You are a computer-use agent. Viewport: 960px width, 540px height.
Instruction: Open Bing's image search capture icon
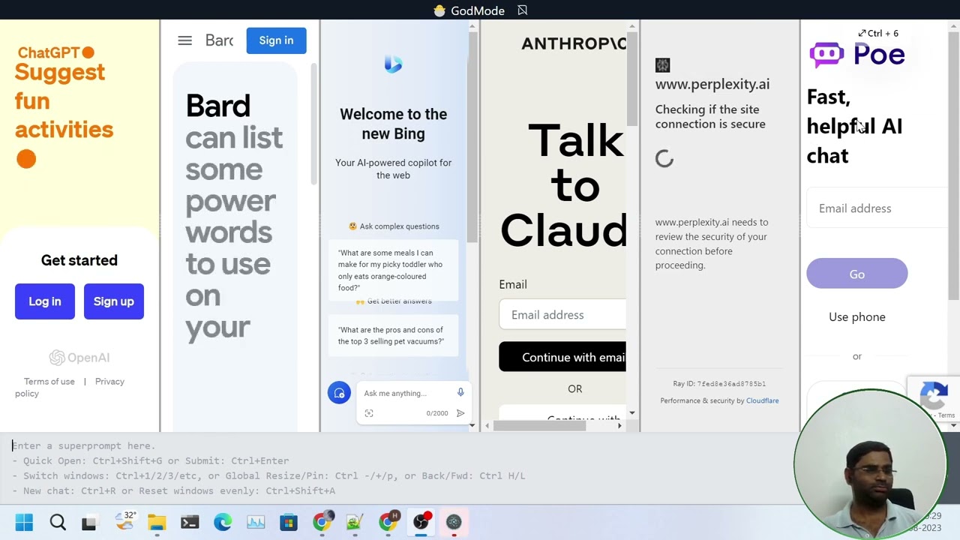tap(369, 413)
